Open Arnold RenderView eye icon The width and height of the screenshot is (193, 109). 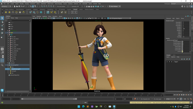[72, 12]
